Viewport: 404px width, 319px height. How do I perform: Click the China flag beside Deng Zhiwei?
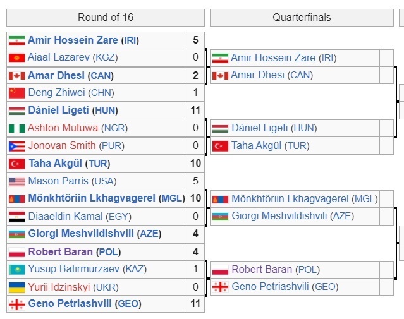16,93
